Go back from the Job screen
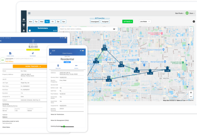The image size is (197, 135). click(1, 41)
